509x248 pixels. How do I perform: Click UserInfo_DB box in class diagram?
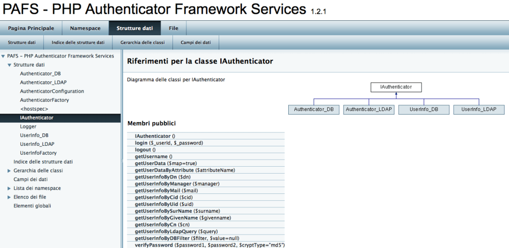(x=424, y=110)
